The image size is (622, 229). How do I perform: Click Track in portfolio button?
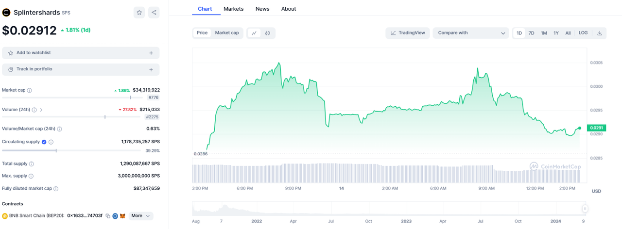pos(81,69)
